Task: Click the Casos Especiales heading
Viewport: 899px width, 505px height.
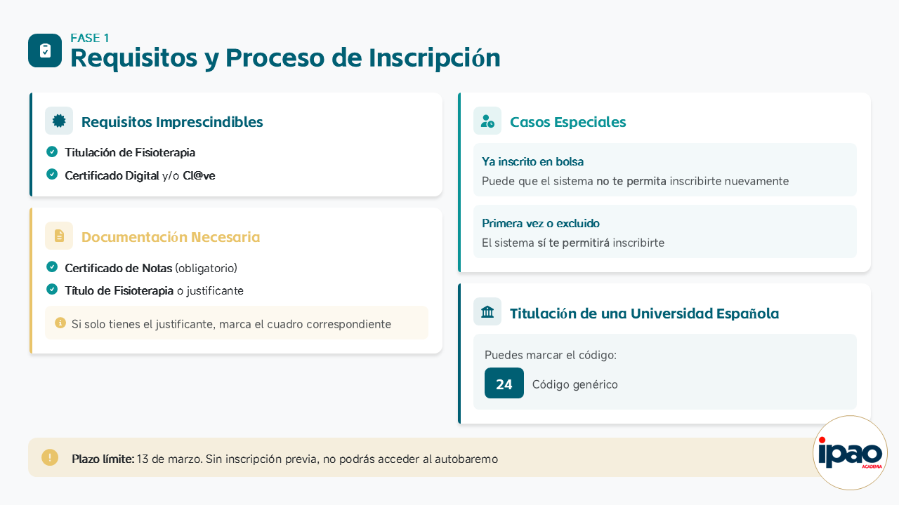Action: click(x=567, y=122)
